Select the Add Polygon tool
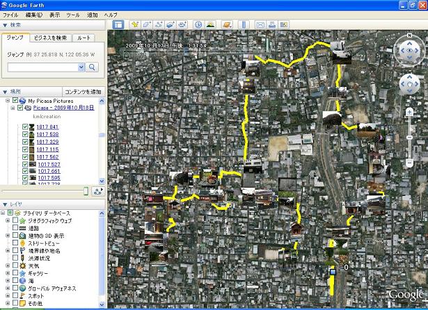The image size is (428, 310). [147, 25]
